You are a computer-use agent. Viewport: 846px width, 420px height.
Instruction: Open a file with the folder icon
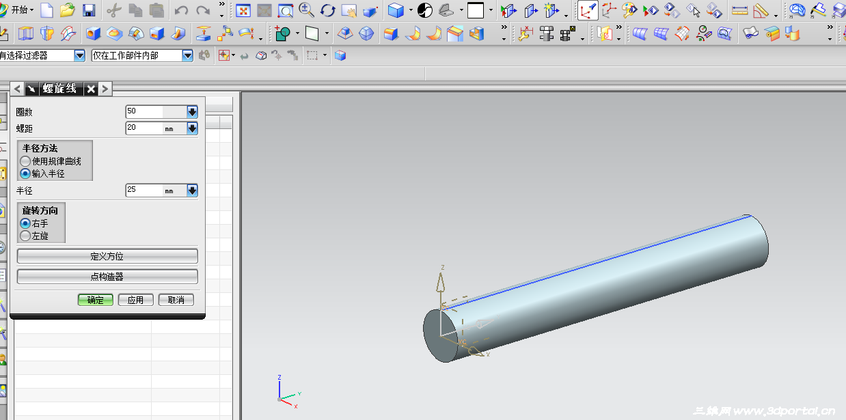(67, 10)
